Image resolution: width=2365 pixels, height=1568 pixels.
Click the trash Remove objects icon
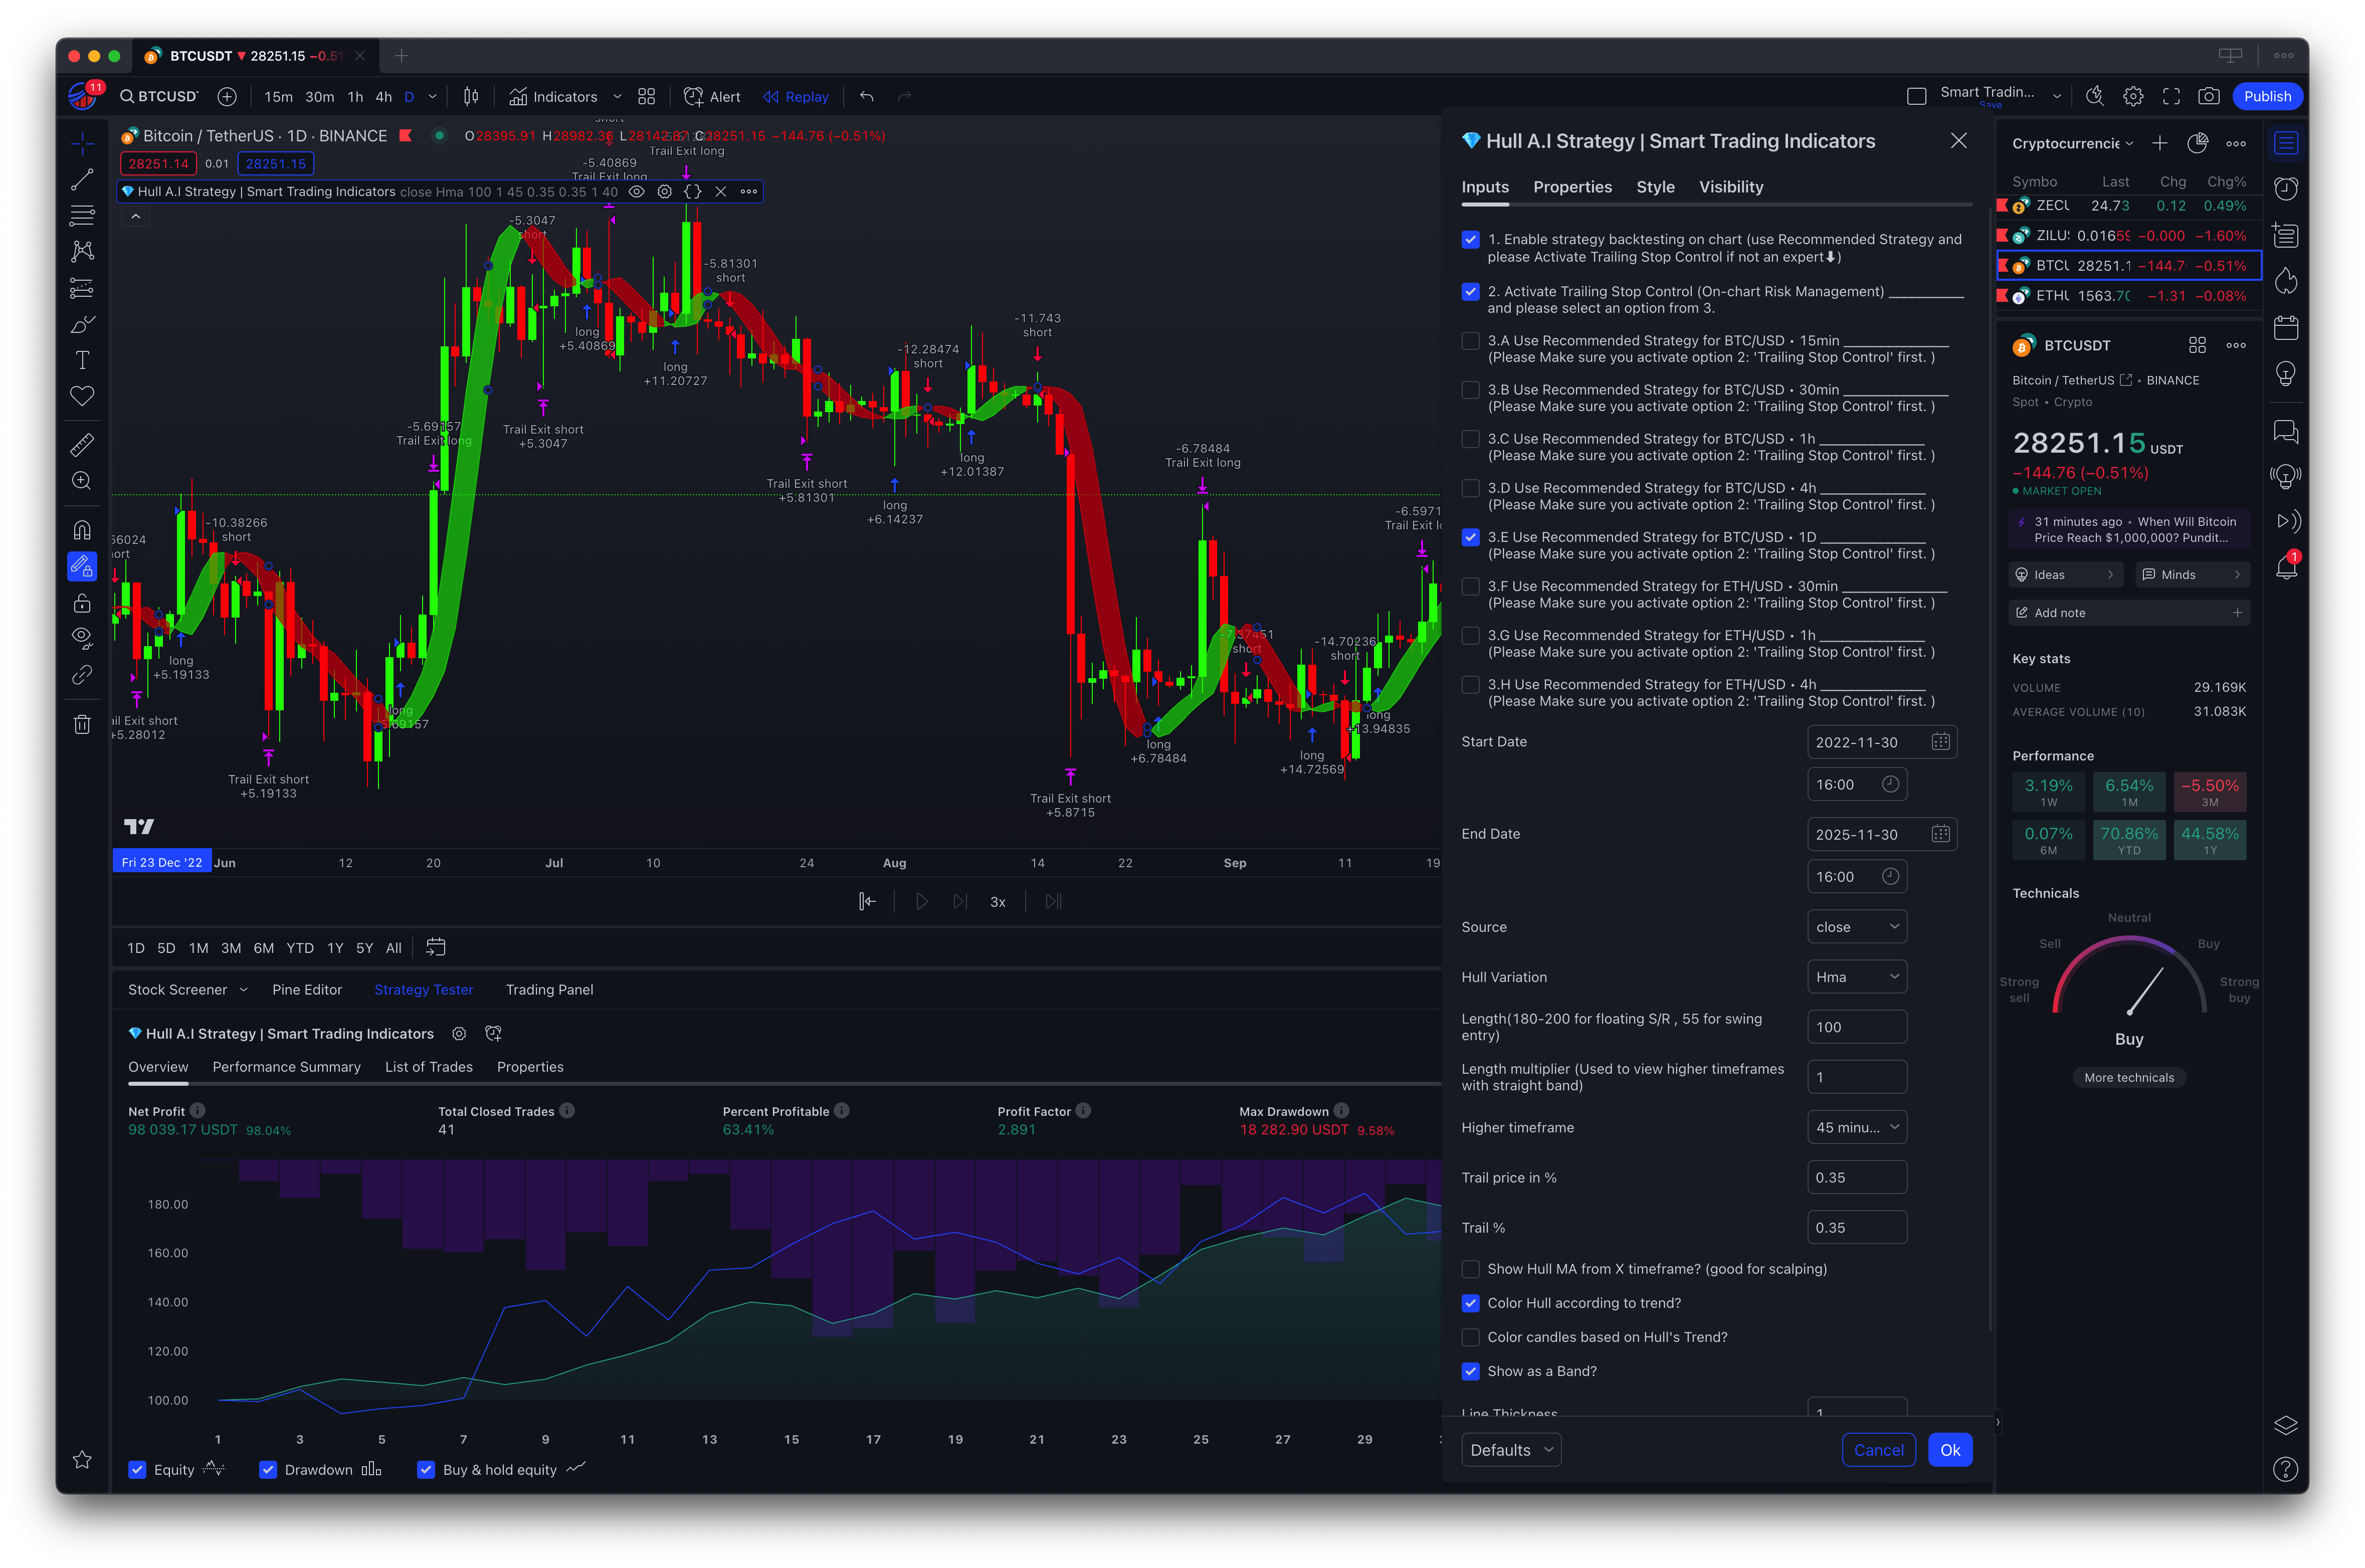(x=82, y=724)
